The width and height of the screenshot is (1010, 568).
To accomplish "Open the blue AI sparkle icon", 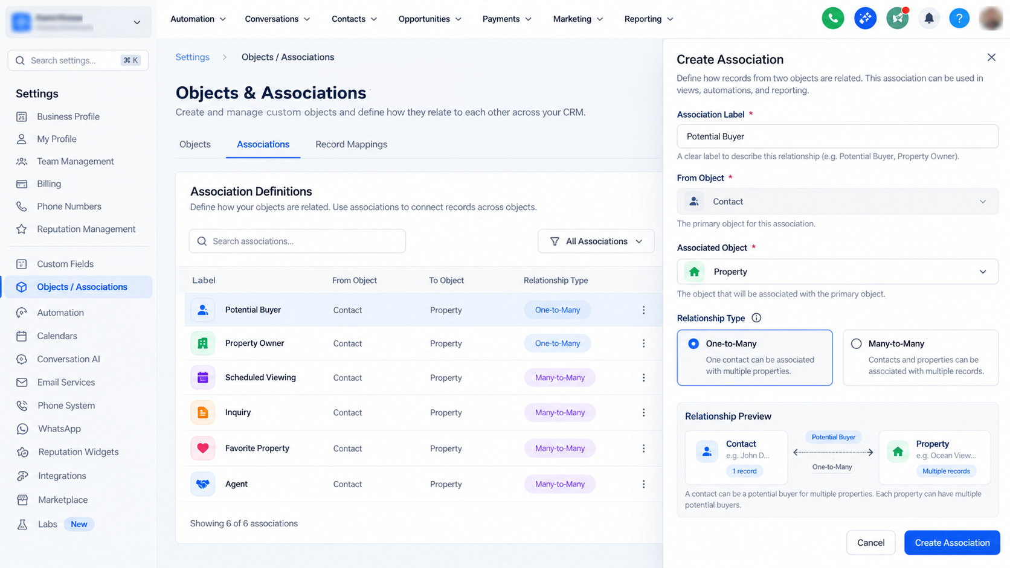I will point(865,19).
